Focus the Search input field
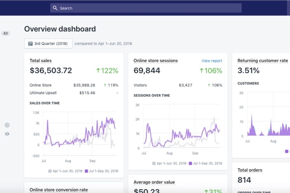 (146, 8)
